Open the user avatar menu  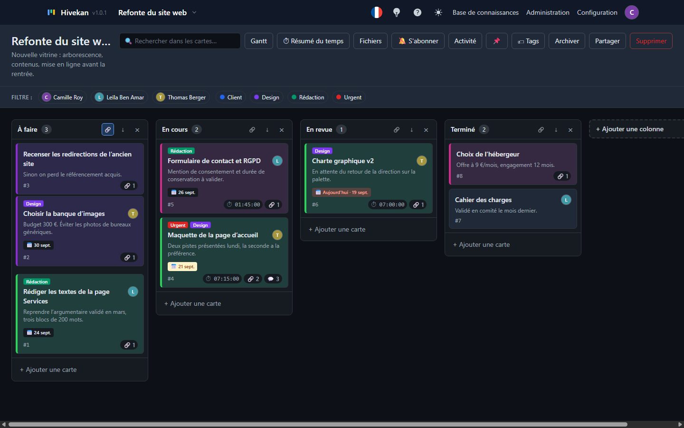coord(632,12)
